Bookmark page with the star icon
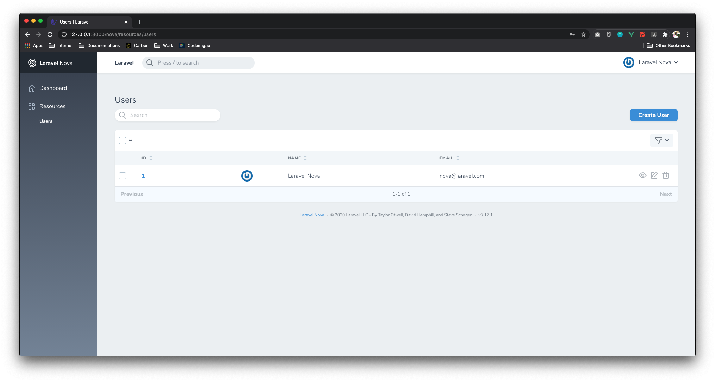 pos(583,34)
